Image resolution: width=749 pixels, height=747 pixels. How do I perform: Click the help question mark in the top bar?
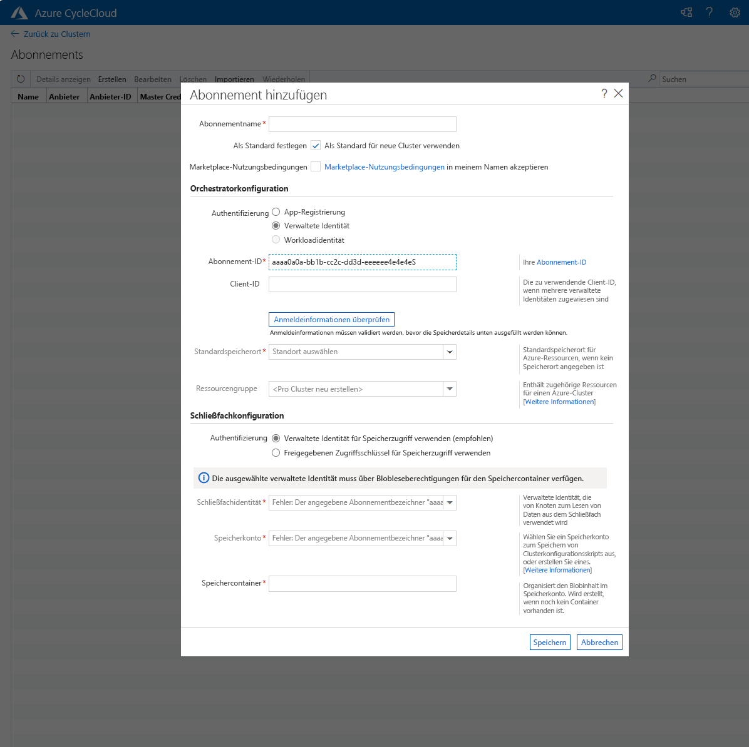point(710,12)
